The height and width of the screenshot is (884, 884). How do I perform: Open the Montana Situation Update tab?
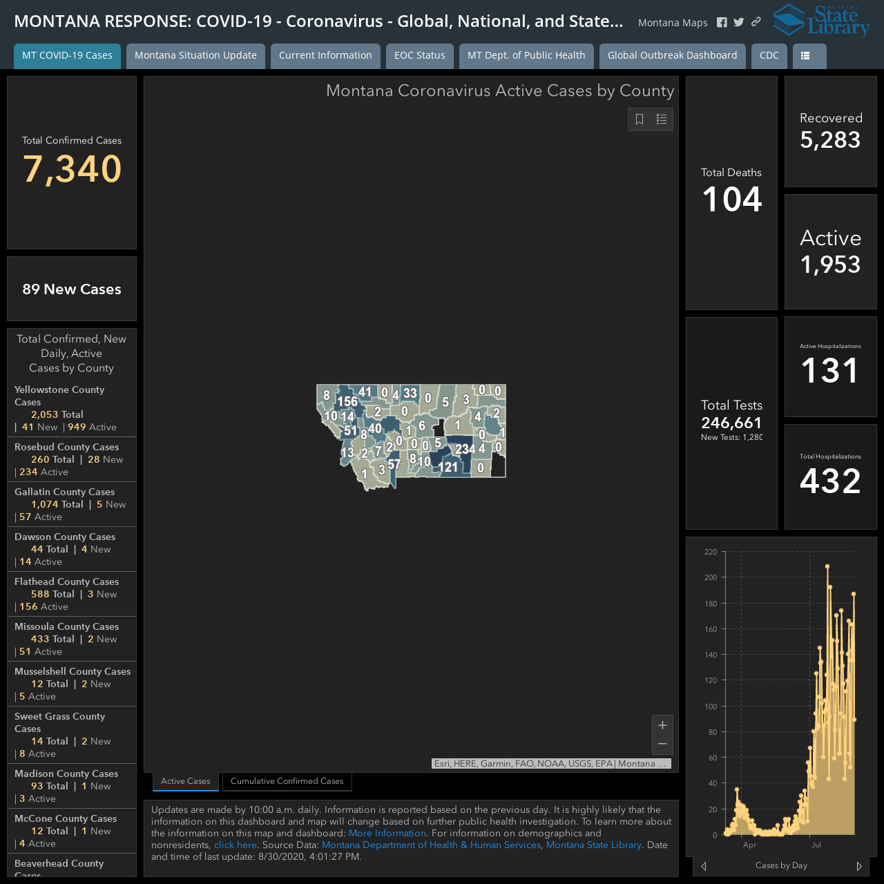click(x=195, y=56)
